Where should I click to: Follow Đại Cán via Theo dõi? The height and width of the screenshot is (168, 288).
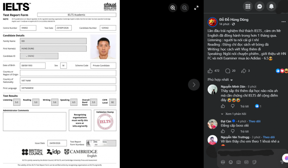click(254, 121)
